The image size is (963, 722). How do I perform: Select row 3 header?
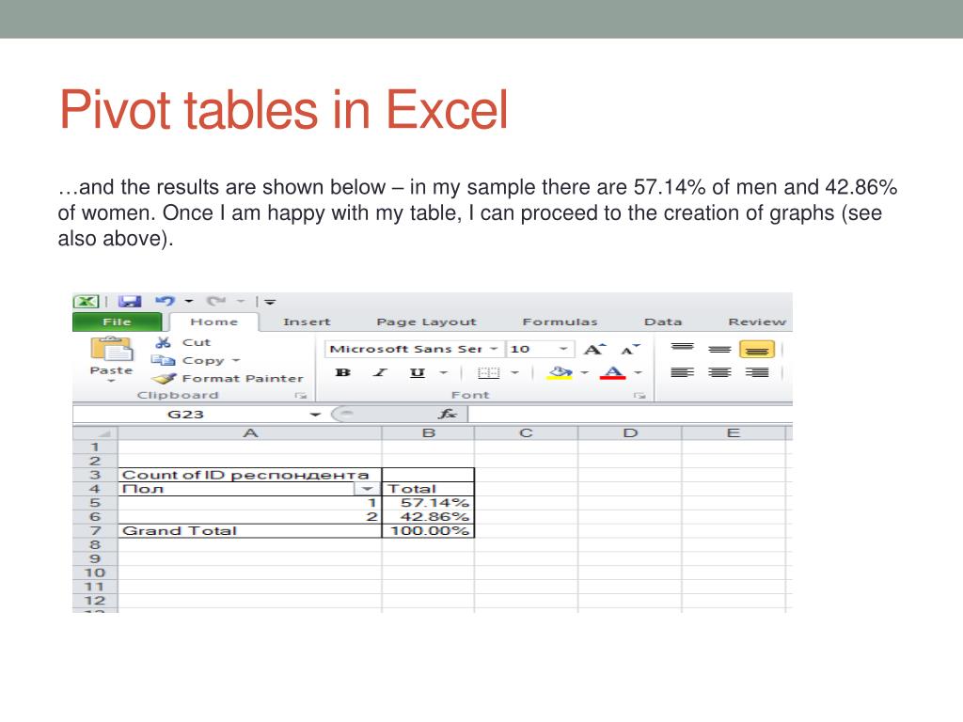click(x=95, y=475)
